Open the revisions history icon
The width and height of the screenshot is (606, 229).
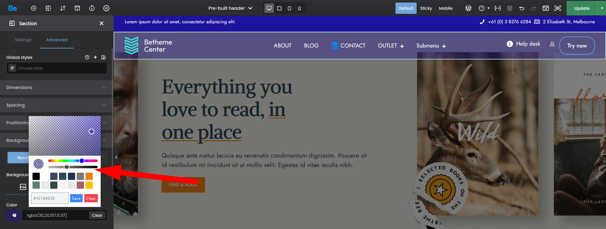tap(92, 8)
